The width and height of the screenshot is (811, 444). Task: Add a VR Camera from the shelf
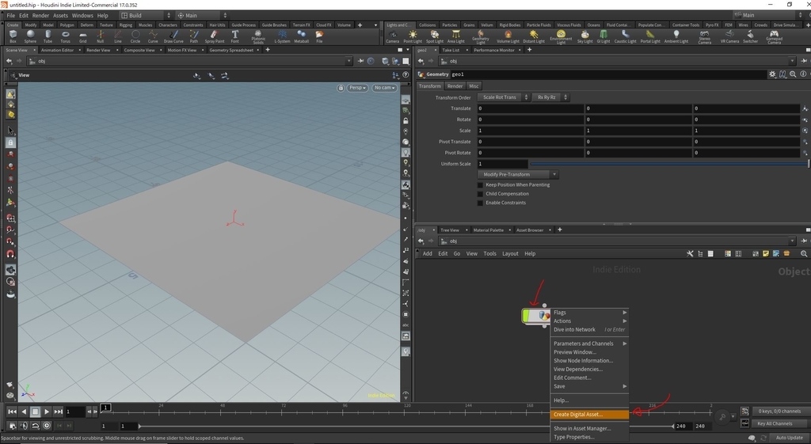[x=729, y=36]
